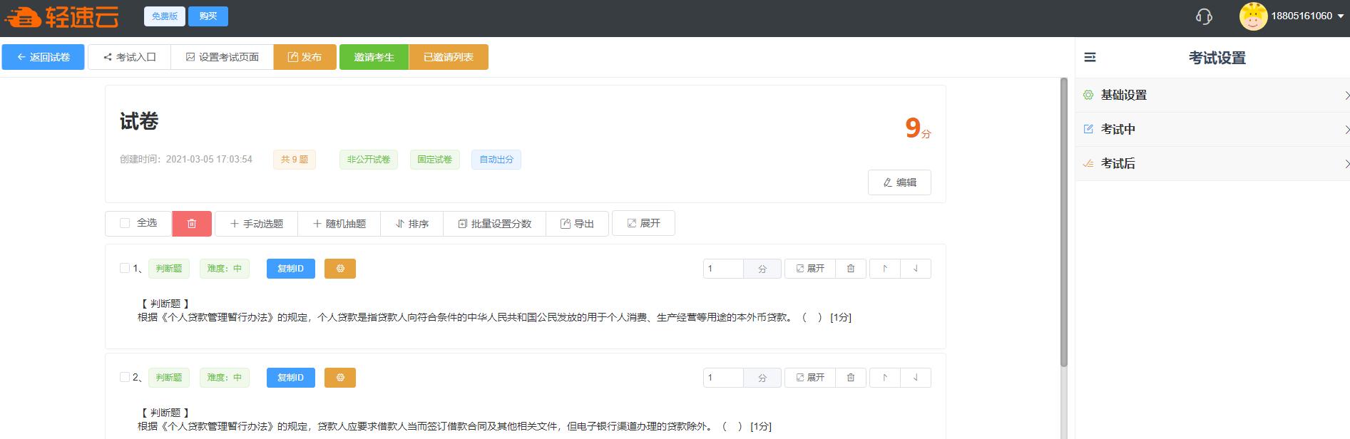This screenshot has width=1350, height=439.
Task: Move question 1 up with arrow icon
Action: [885, 269]
